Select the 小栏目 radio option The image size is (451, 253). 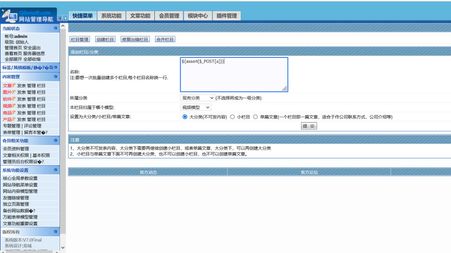[x=233, y=117]
